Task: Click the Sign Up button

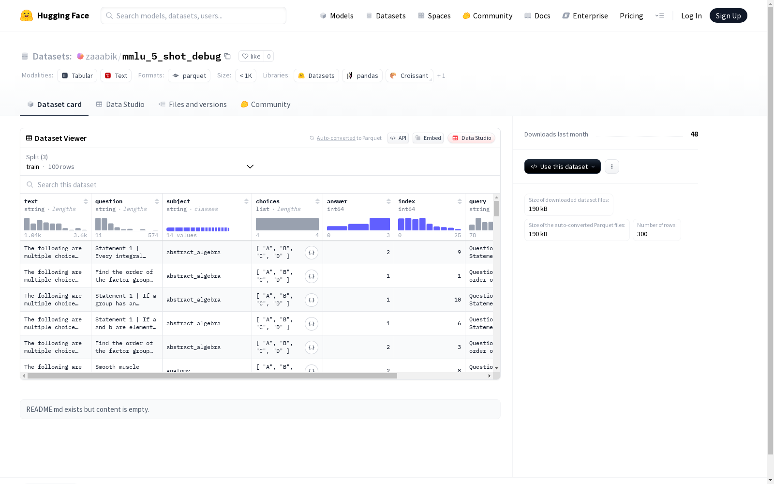Action: [x=728, y=15]
